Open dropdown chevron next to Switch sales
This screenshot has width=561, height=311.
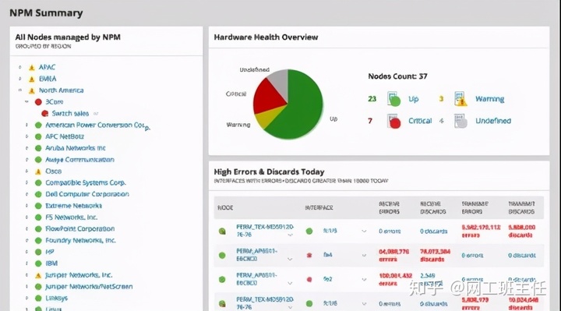tap(96, 114)
